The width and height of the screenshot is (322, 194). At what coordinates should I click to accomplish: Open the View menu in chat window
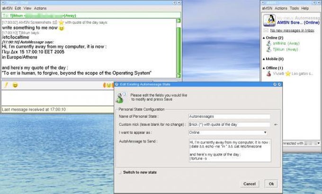[x=27, y=8]
